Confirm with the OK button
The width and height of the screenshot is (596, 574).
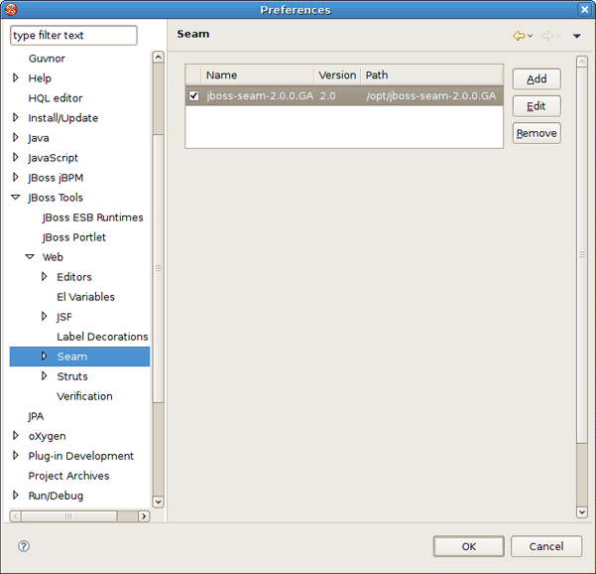(469, 546)
